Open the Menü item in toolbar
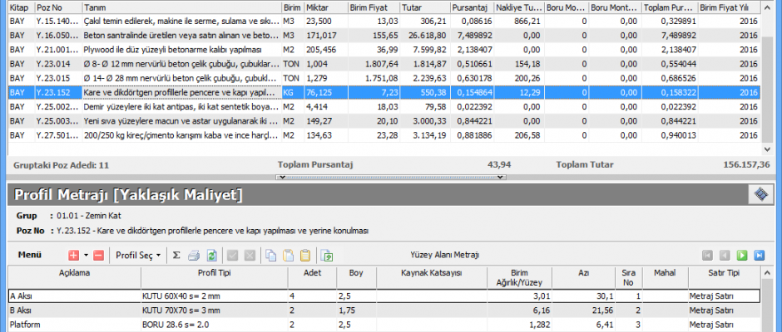This screenshot has height=332, width=782. (31, 256)
